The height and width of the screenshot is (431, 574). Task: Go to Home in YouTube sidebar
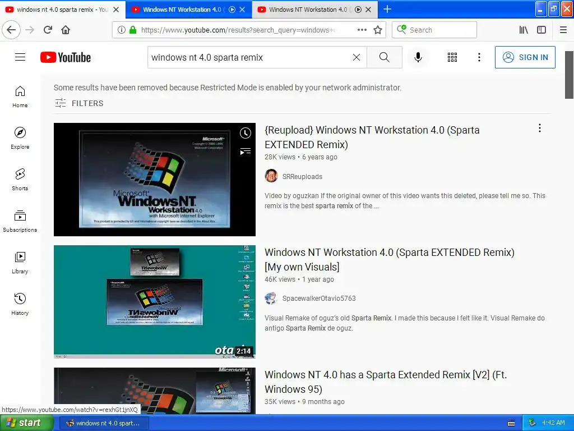click(x=20, y=97)
